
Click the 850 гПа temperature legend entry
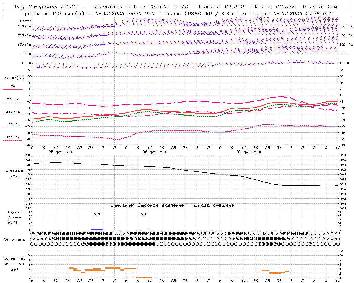(13, 112)
